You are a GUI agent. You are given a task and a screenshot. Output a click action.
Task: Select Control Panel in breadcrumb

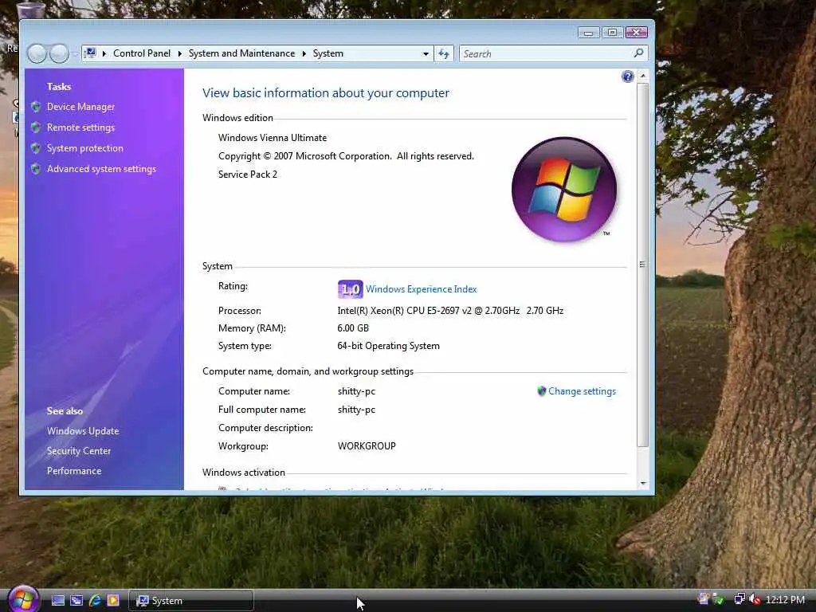click(142, 53)
